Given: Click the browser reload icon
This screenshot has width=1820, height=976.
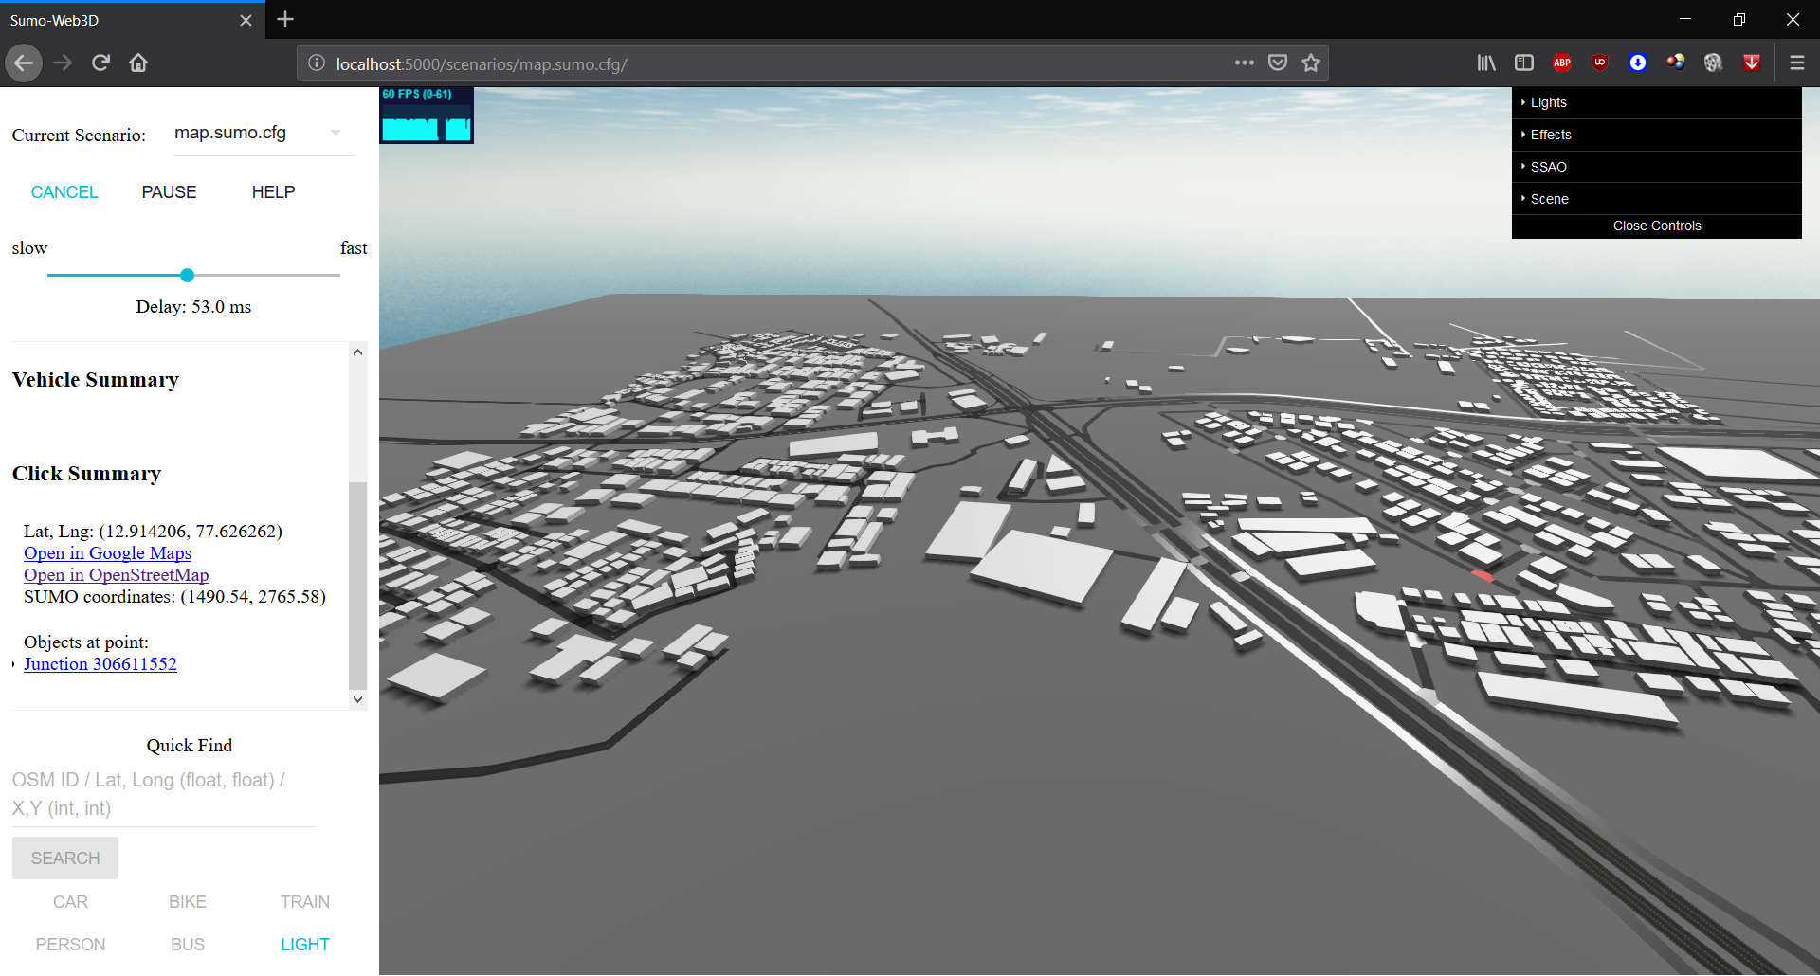Looking at the screenshot, I should point(100,63).
